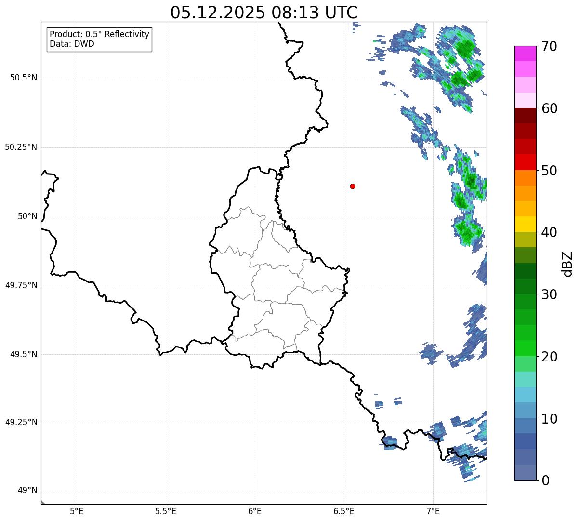Screen dimensions: 579x521
Task: Click the colorbar tick label "70"
Action: [x=550, y=47]
